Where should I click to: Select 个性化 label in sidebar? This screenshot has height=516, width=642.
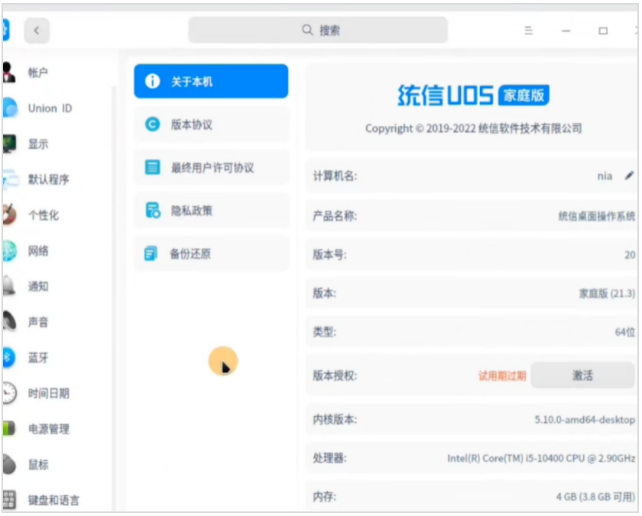pos(43,214)
